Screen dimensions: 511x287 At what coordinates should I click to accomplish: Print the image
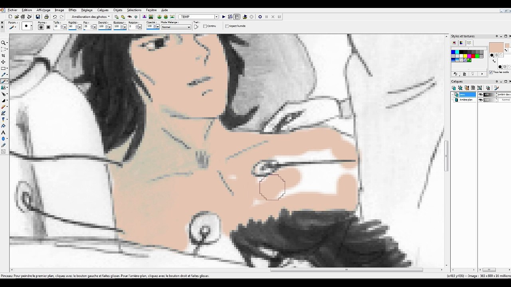click(x=46, y=17)
